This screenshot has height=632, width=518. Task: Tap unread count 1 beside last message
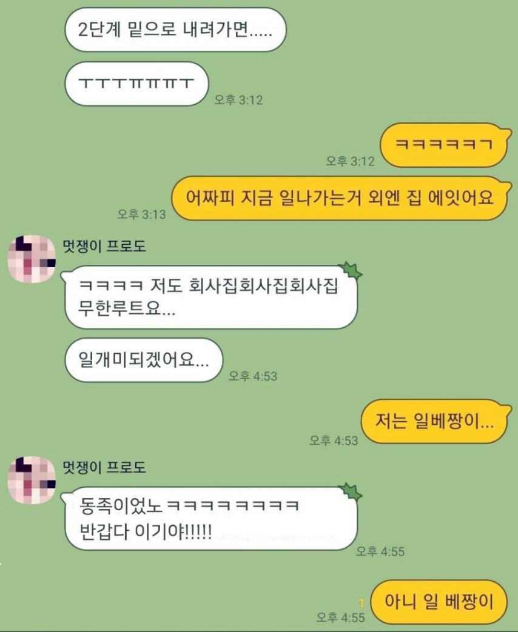362,603
